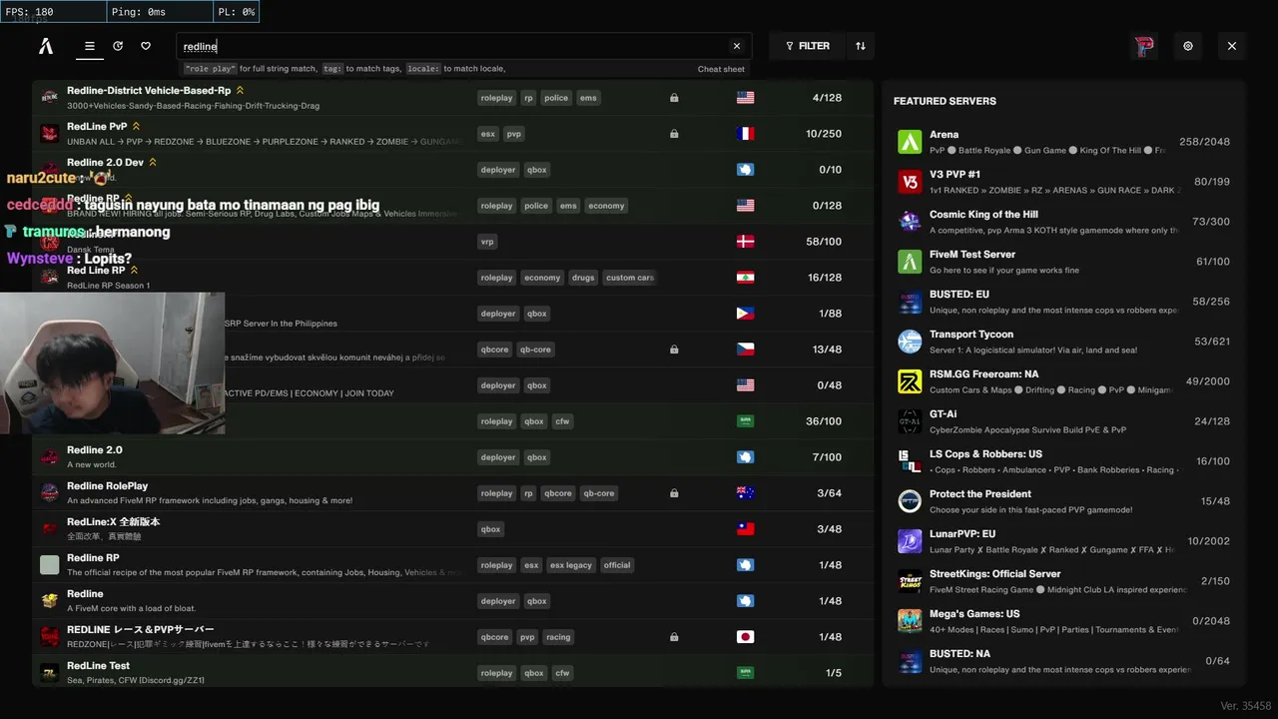This screenshot has width=1278, height=719.
Task: Click the "police" tag on Redline-District row
Action: tap(556, 98)
